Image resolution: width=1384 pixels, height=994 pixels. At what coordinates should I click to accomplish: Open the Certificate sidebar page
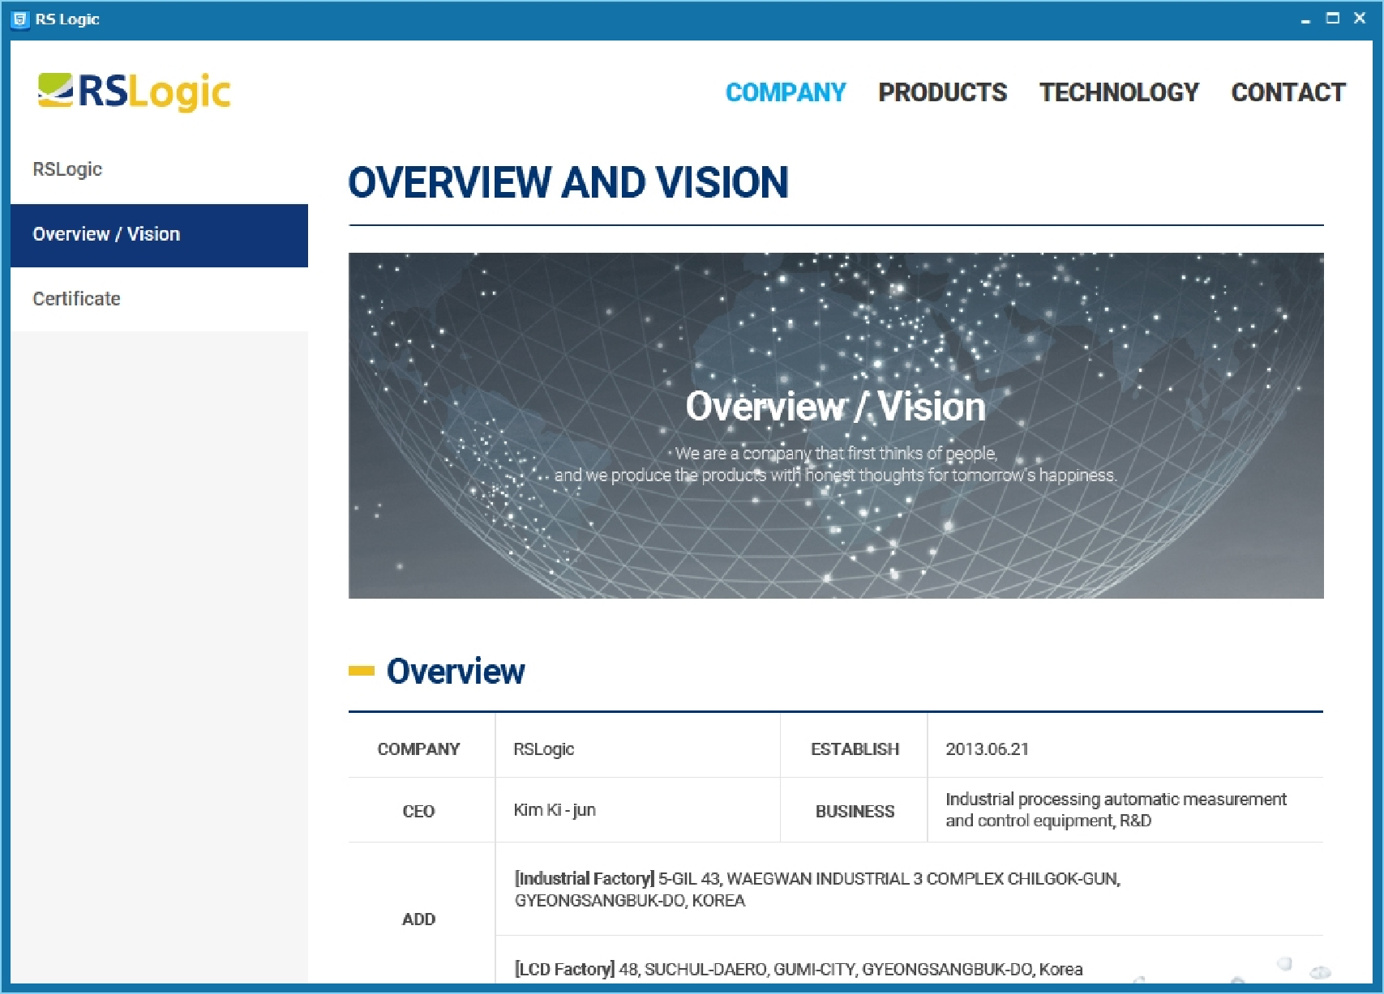(76, 299)
